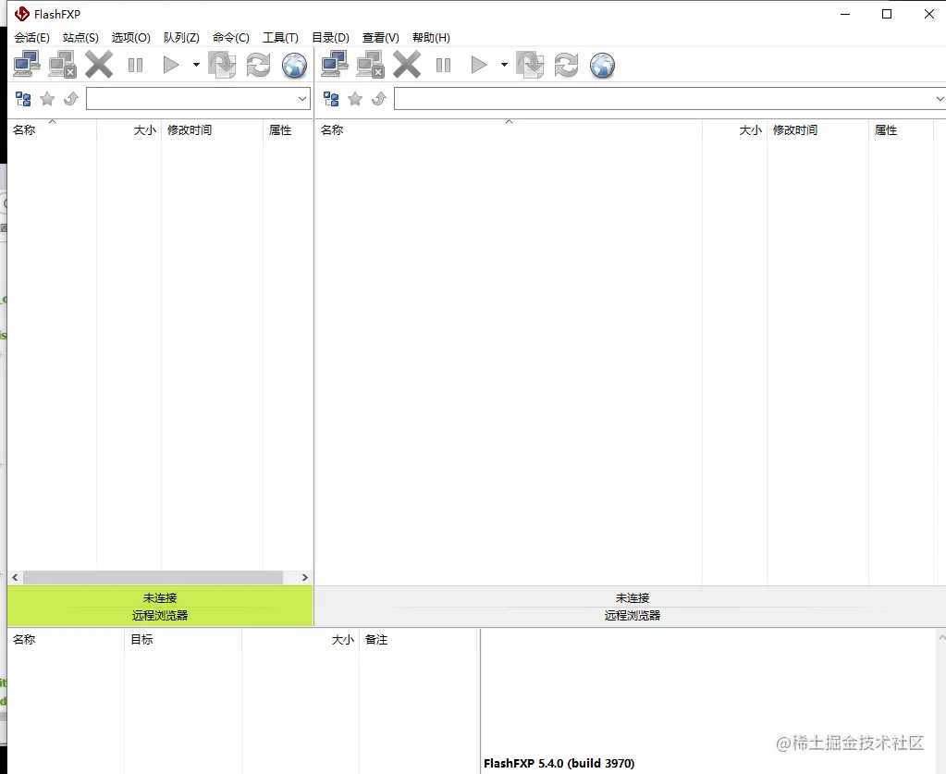The width and height of the screenshot is (946, 774).
Task: Click the left pane horizontal scrollbar thumb
Action: pos(154,577)
